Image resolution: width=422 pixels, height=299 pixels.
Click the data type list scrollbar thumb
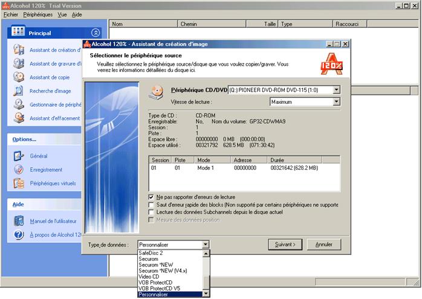click(x=206, y=283)
